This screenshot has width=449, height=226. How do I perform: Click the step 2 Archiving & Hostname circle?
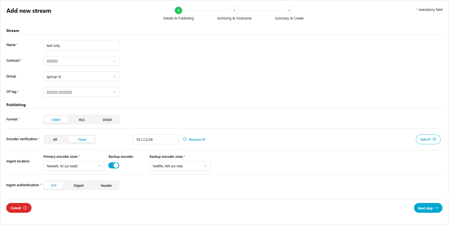point(234,11)
